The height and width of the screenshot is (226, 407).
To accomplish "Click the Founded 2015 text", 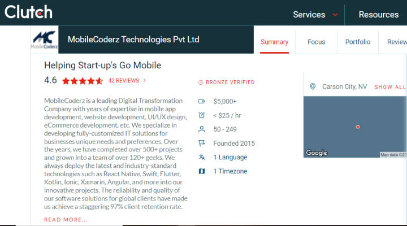I will point(234,144).
